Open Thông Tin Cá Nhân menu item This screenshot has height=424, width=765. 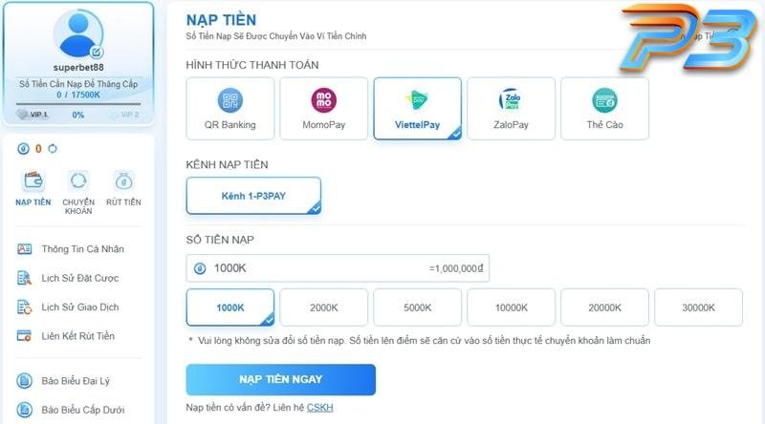click(82, 249)
